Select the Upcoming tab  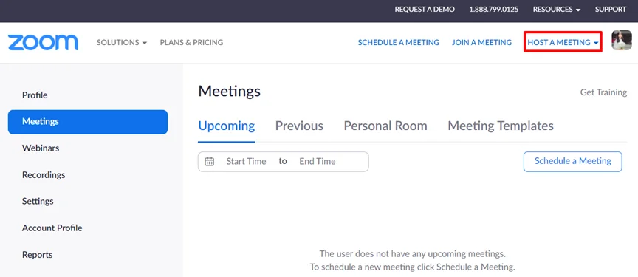tap(226, 126)
